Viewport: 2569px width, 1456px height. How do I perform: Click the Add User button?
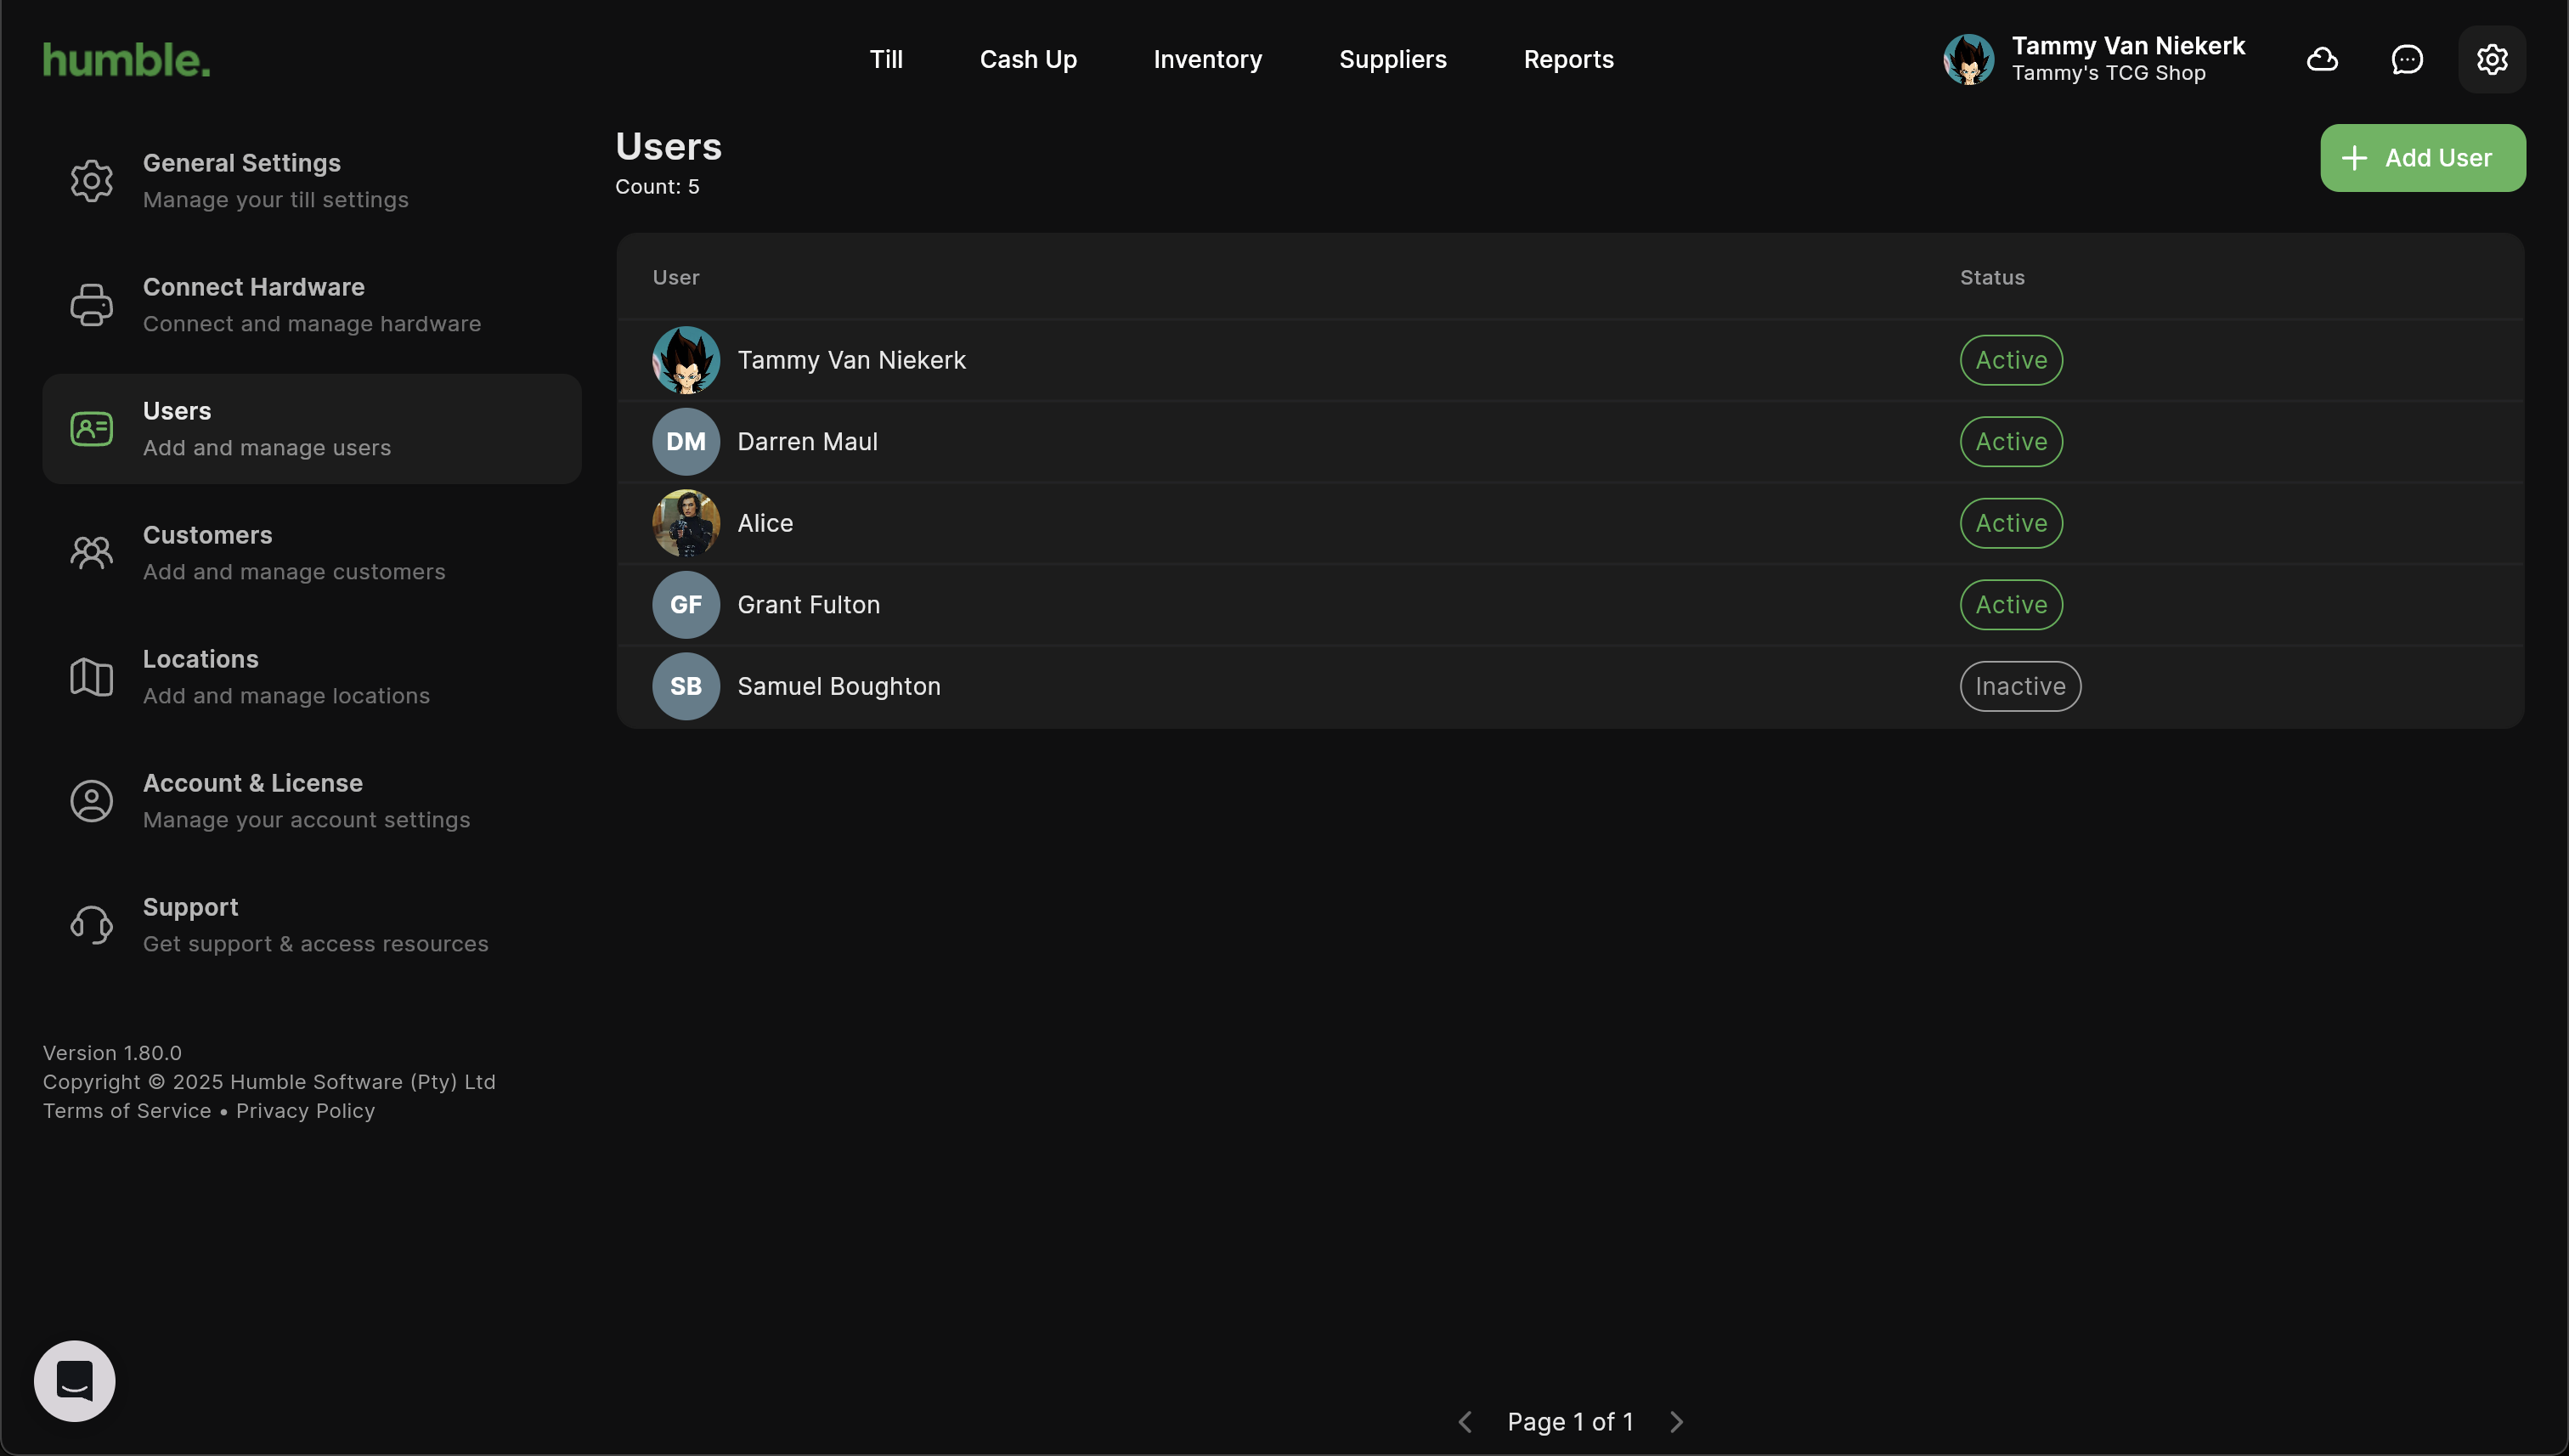(2421, 157)
